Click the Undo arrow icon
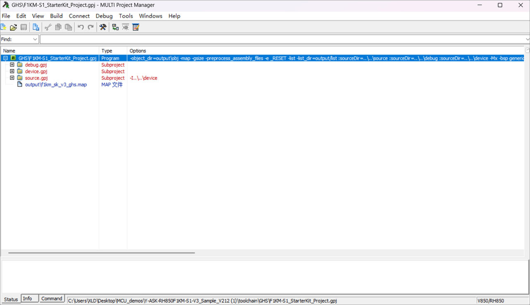The image size is (530, 305). pos(81,27)
